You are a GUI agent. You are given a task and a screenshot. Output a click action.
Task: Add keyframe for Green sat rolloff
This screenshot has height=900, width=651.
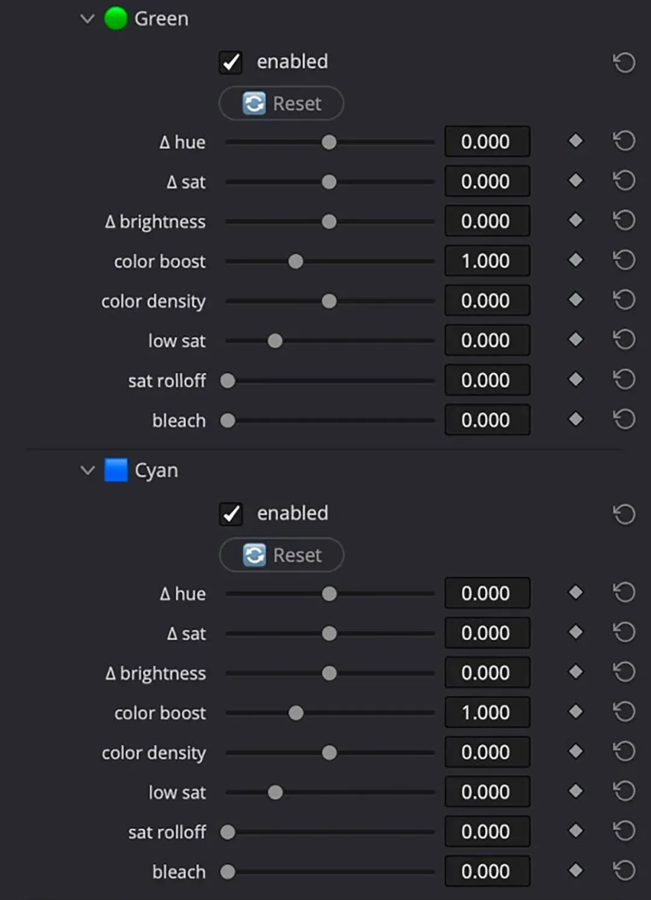pos(576,380)
